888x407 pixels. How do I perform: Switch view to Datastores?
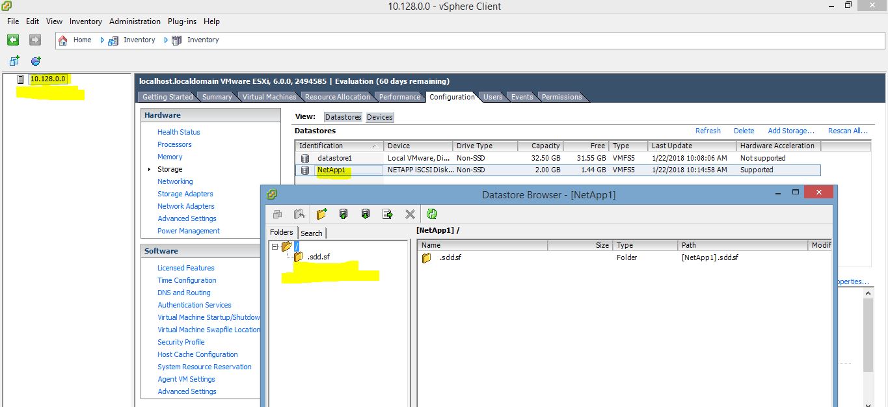pos(343,117)
